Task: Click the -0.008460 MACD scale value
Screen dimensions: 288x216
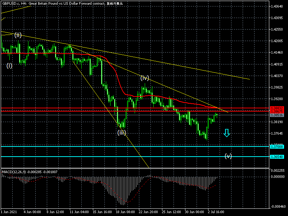Action: point(278,207)
